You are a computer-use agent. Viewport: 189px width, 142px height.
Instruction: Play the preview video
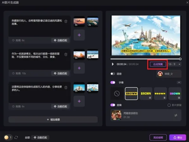click(113, 64)
